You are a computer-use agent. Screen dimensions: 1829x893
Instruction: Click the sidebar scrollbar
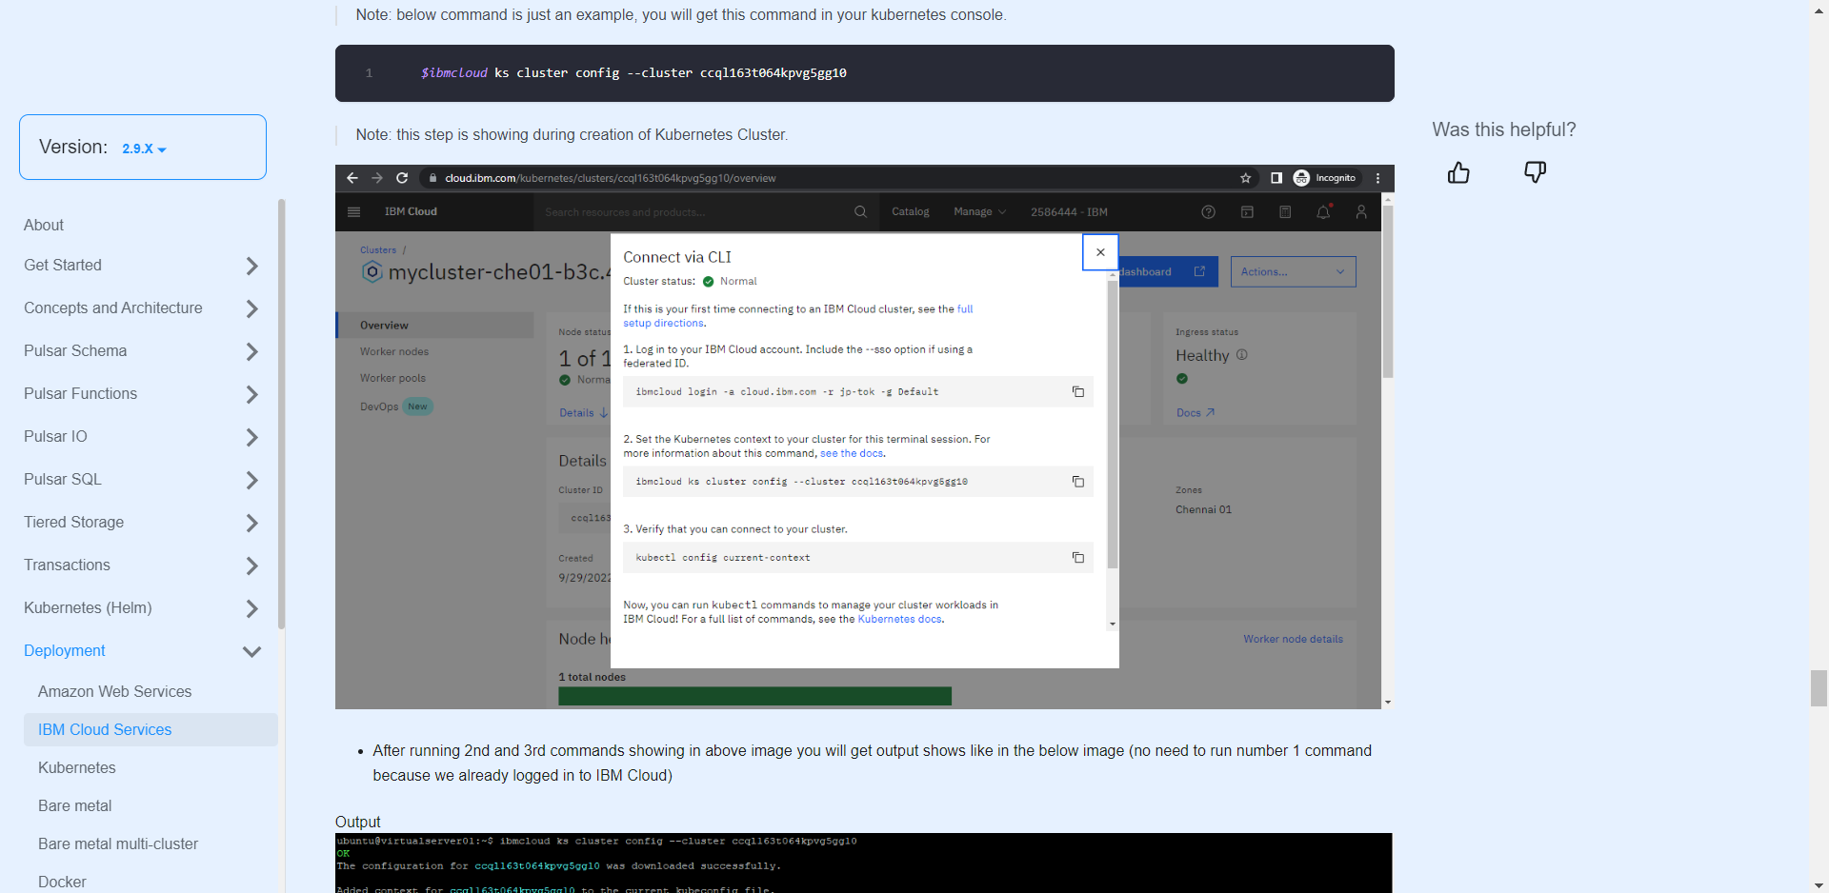tap(281, 414)
